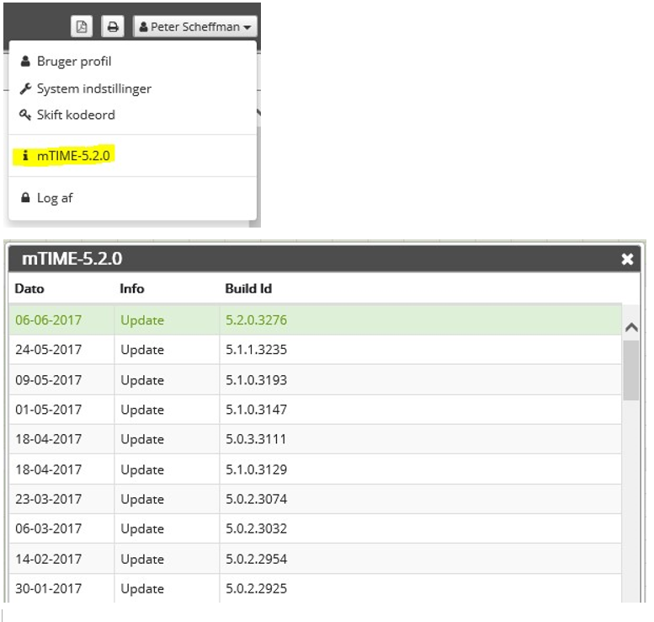Image resolution: width=654 pixels, height=622 pixels.
Task: Open the Peter Scheffman user dropdown
Action: pyautogui.click(x=194, y=26)
